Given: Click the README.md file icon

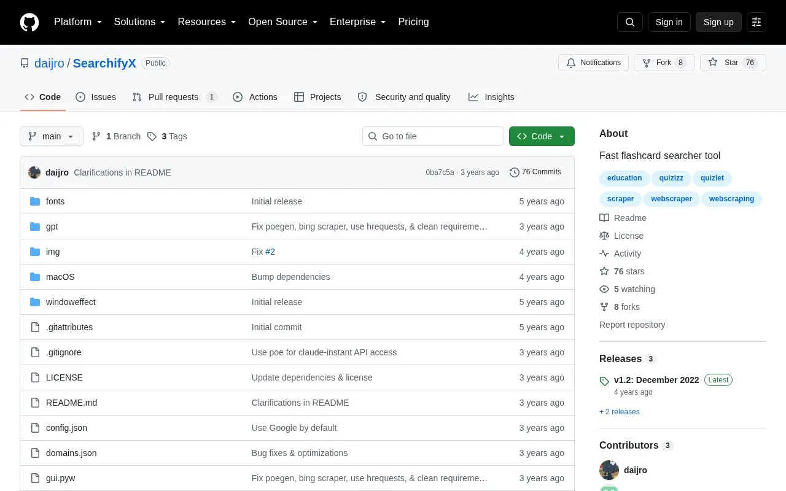Looking at the screenshot, I should 35,403.
